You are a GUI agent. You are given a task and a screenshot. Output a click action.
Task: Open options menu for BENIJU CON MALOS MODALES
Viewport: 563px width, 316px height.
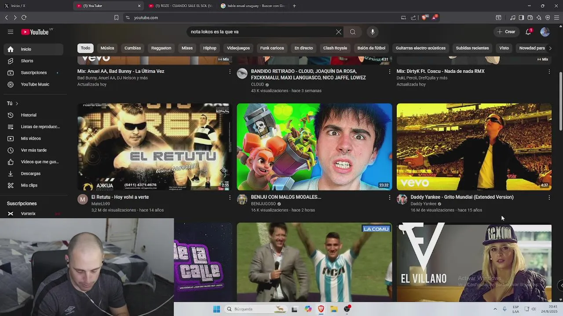389,197
